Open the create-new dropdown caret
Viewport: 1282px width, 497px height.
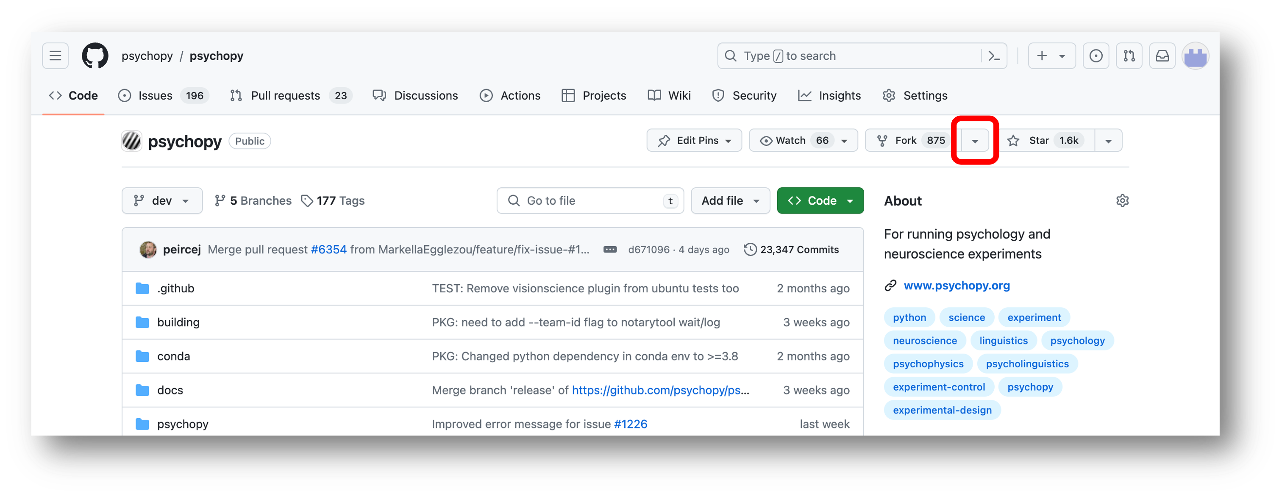1062,56
